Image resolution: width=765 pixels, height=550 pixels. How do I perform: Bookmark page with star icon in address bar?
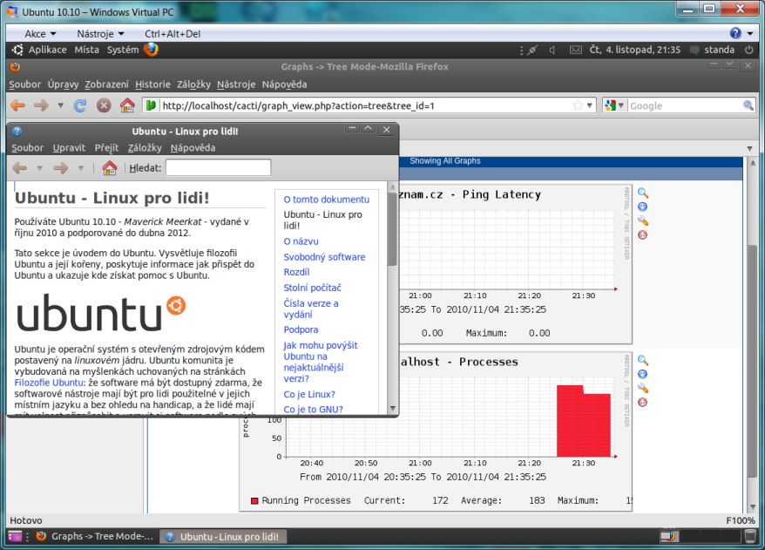coord(578,105)
